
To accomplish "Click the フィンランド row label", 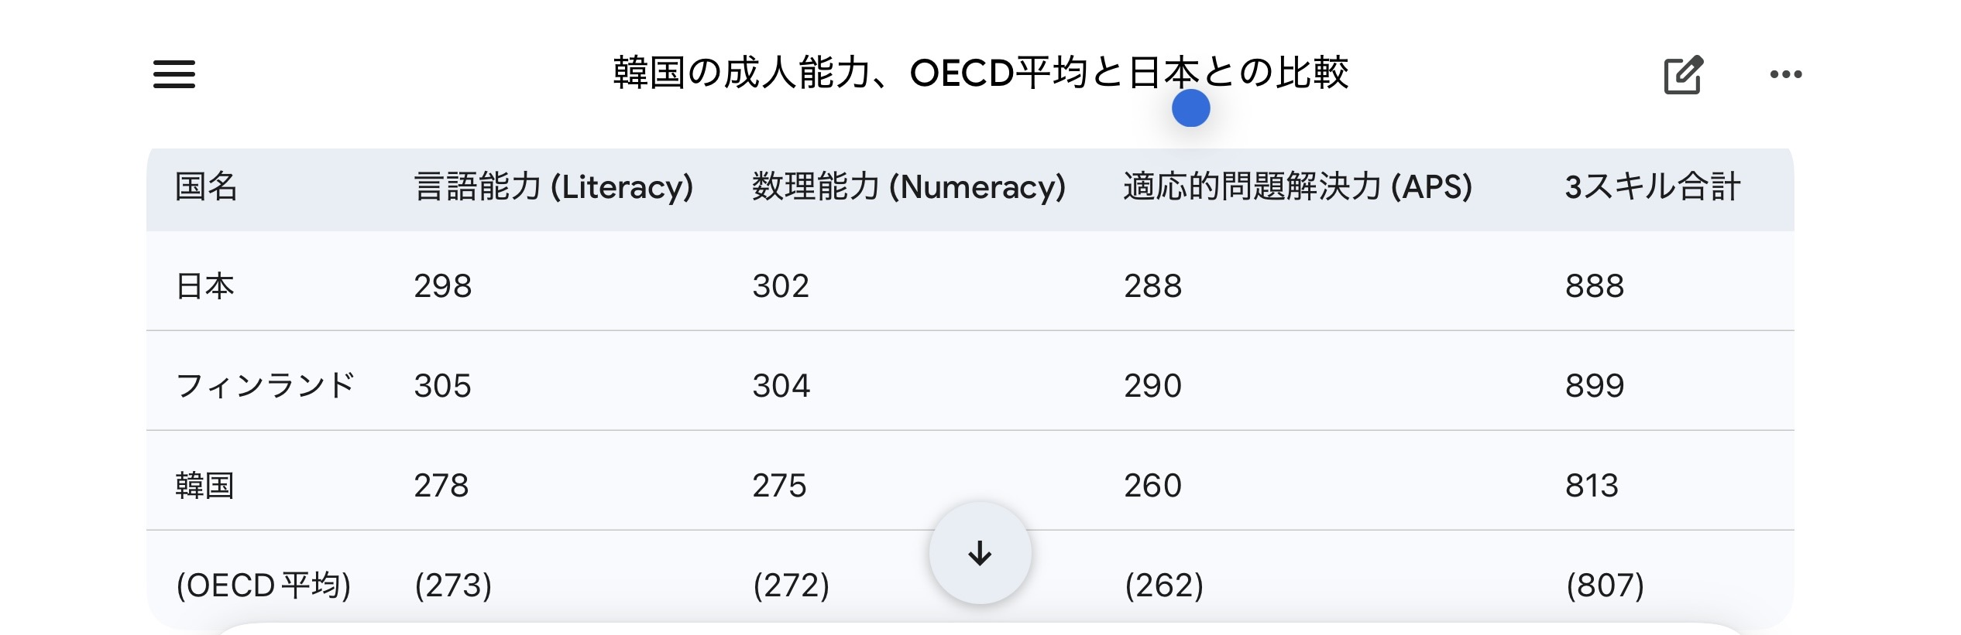I will 265,385.
